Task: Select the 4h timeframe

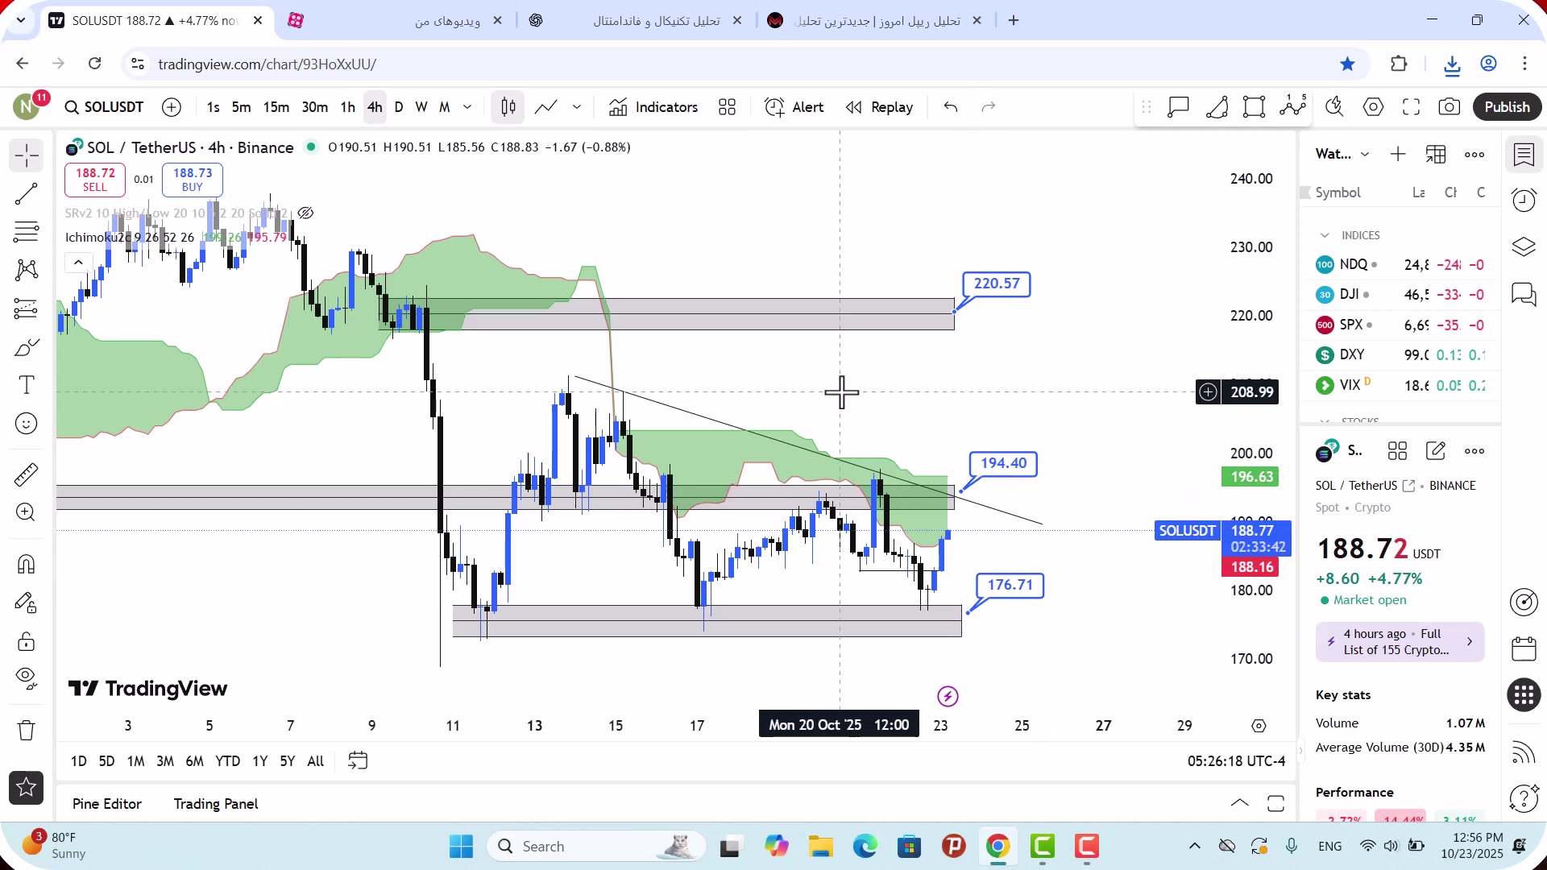Action: point(375,107)
